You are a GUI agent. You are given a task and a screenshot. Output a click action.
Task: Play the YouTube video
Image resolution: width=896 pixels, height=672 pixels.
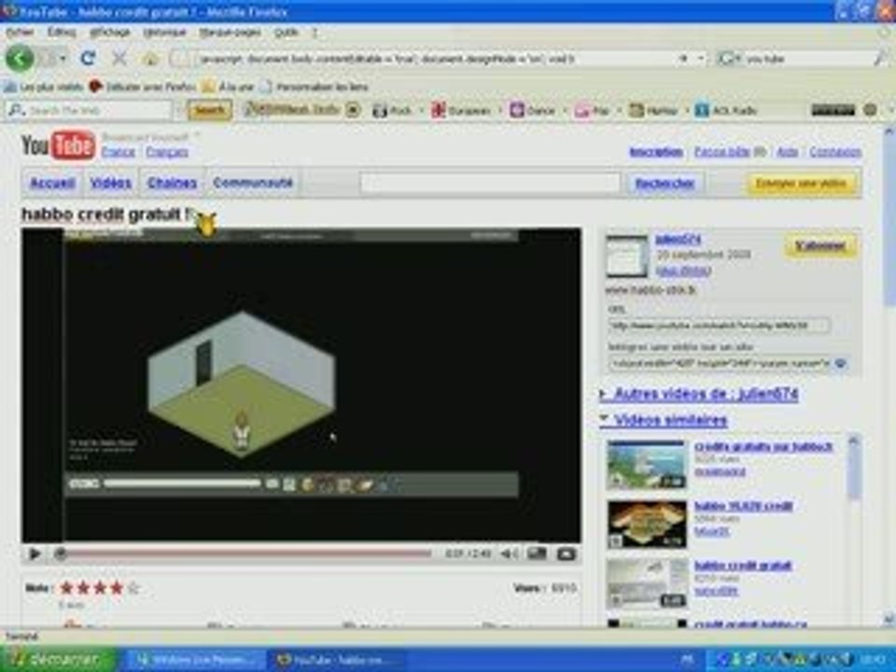[x=35, y=553]
